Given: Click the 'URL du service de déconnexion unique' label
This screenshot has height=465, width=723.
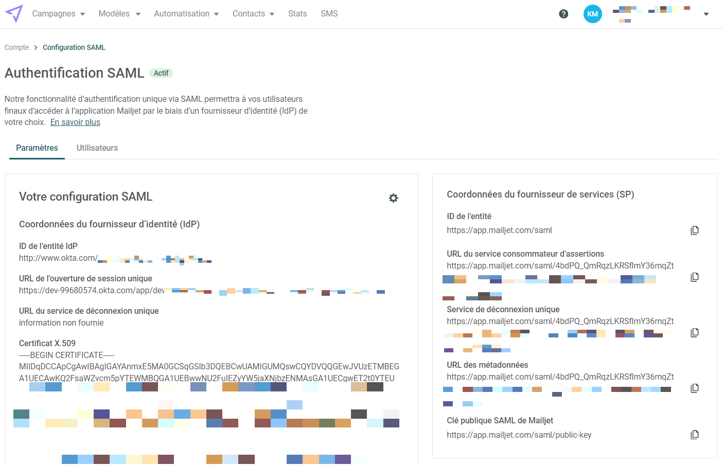Looking at the screenshot, I should pos(89,311).
